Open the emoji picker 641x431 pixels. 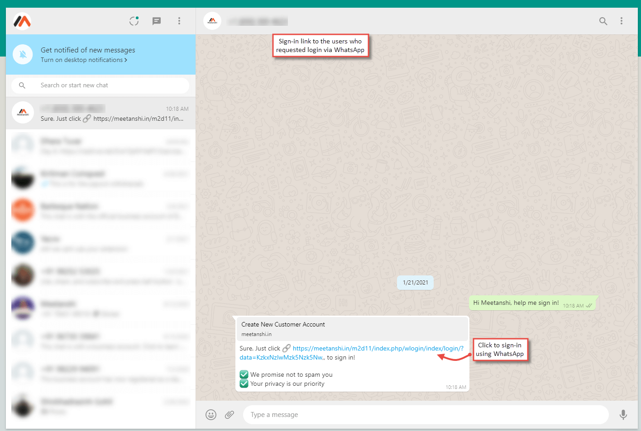(210, 414)
